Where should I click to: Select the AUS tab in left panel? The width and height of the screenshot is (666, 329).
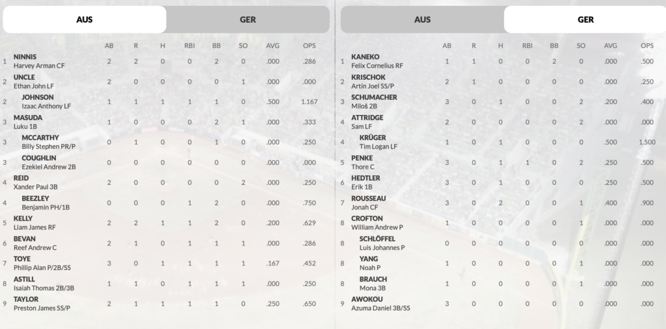coord(85,19)
